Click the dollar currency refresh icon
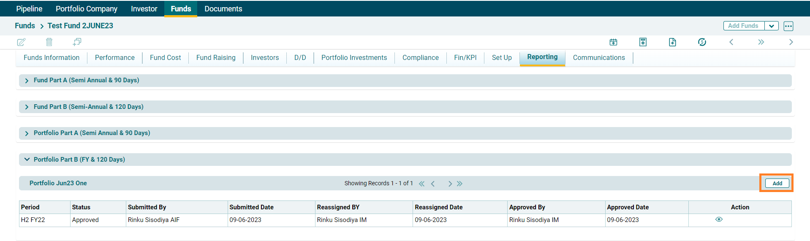 [x=702, y=42]
